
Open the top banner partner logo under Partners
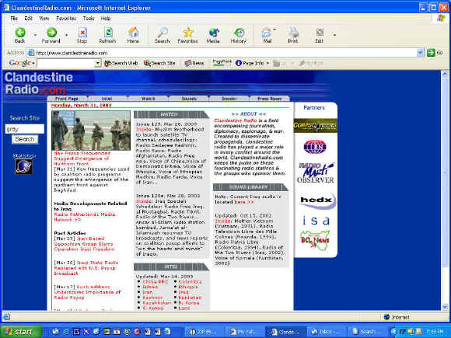tap(315, 126)
